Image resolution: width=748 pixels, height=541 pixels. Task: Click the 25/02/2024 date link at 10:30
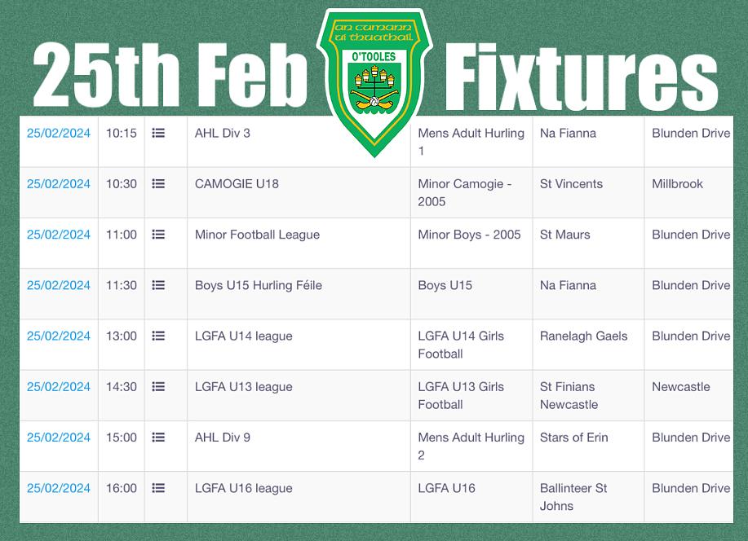[x=58, y=183]
